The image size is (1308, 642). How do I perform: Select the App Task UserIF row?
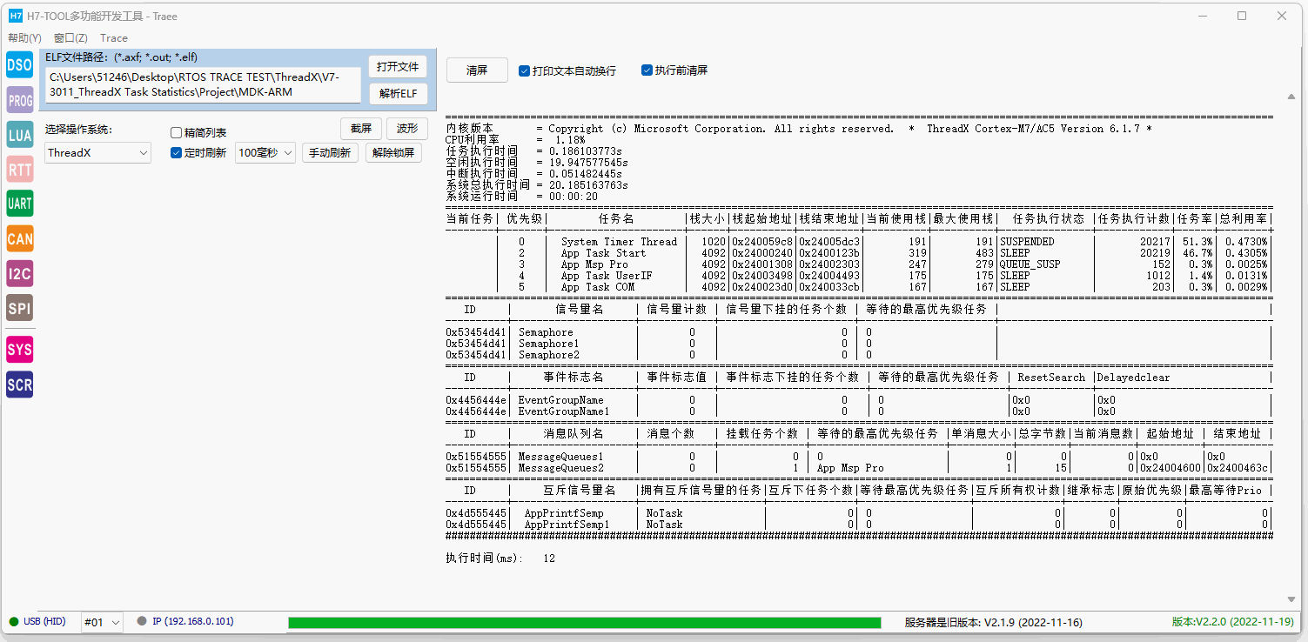857,276
